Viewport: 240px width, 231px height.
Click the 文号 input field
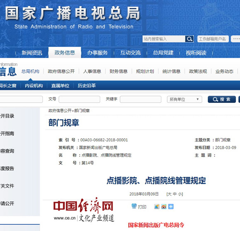[79, 99]
